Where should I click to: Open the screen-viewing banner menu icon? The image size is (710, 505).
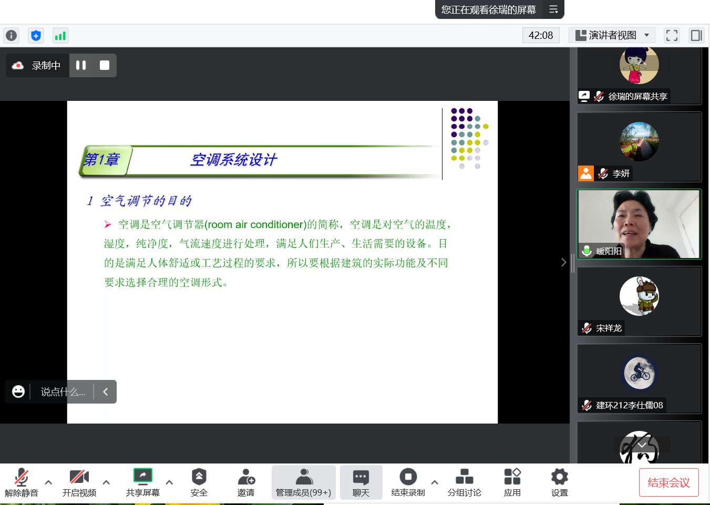coord(553,9)
